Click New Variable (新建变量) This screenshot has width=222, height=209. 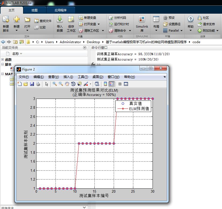point(87,17)
